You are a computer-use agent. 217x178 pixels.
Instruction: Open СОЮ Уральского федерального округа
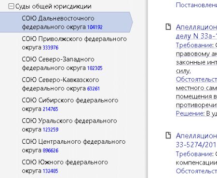(x=69, y=125)
